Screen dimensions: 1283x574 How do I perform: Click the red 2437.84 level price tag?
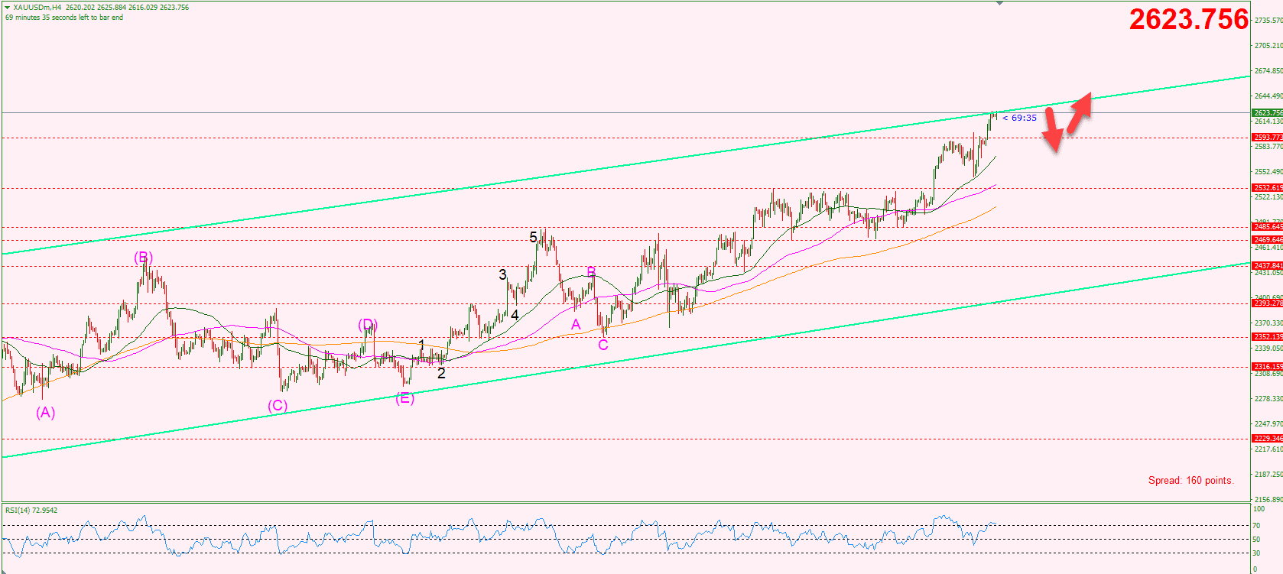1268,266
